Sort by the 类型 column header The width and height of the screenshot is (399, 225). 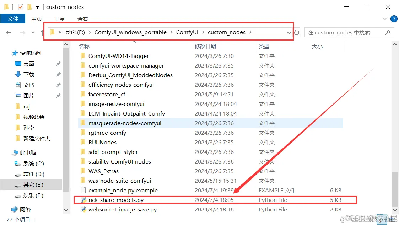[x=264, y=46]
